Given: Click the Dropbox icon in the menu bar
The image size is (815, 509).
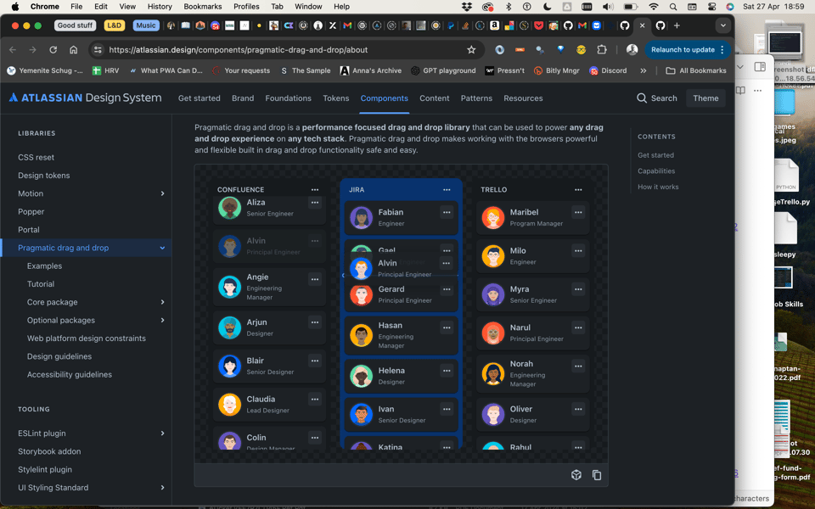Looking at the screenshot, I should tap(465, 6).
